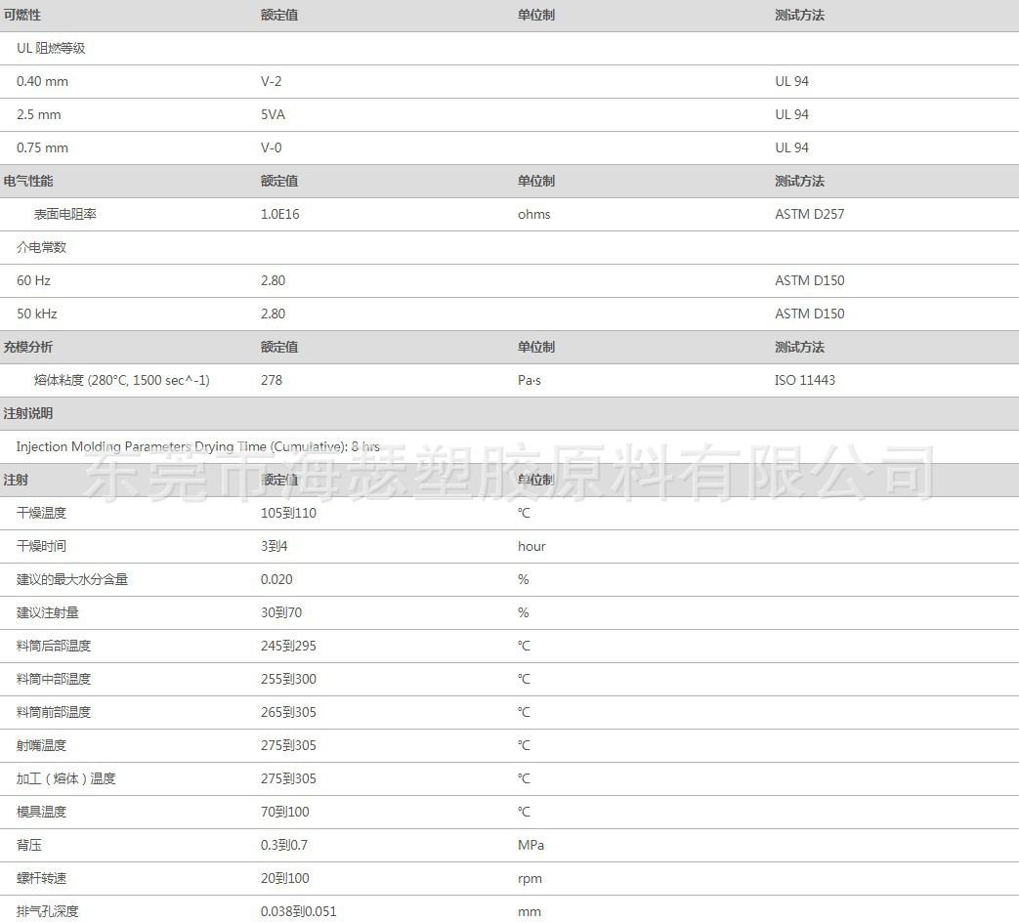Viewport: 1019px width, 922px height.
Task: Select the UL 阻燃等级 row label
Action: point(51,49)
